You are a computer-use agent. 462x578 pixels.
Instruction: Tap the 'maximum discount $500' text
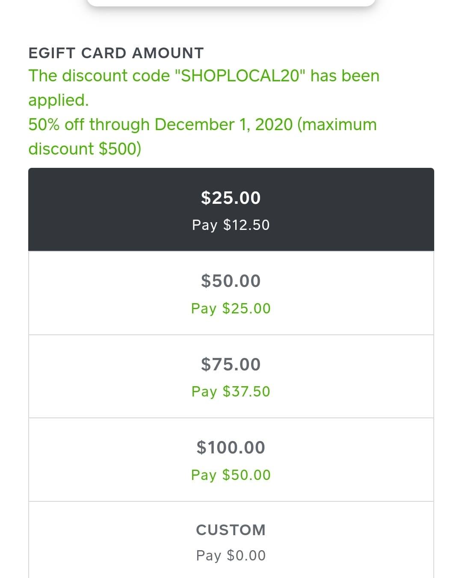pos(203,137)
